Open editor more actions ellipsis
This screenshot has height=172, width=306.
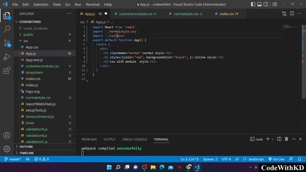pos(299,14)
